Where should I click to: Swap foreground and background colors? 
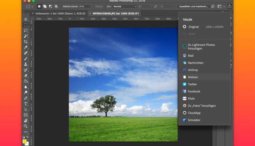pyautogui.click(x=27, y=137)
